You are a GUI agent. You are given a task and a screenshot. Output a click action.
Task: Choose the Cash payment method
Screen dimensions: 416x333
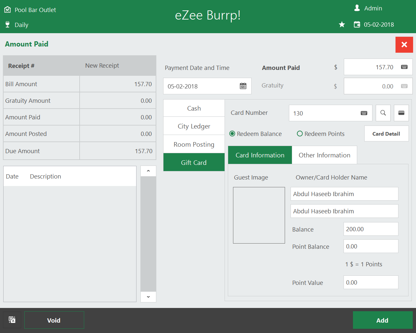(x=194, y=108)
